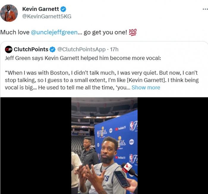Open the ClutchPoints account name
Viewport: 208px width, 194px height.
coord(31,49)
